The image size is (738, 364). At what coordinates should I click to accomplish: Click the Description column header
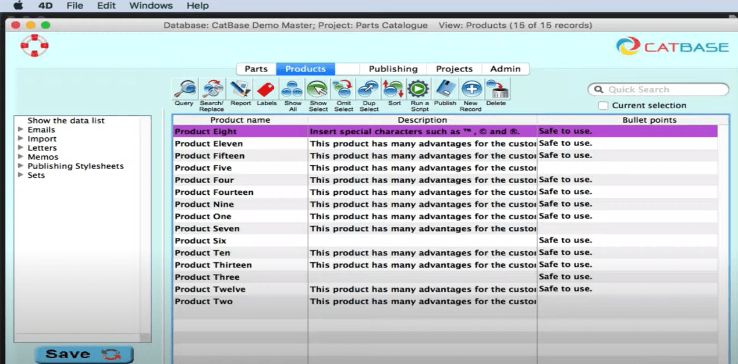click(x=423, y=120)
